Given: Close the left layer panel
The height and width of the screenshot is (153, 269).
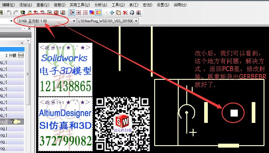Looking at the screenshot, I should point(29,29).
